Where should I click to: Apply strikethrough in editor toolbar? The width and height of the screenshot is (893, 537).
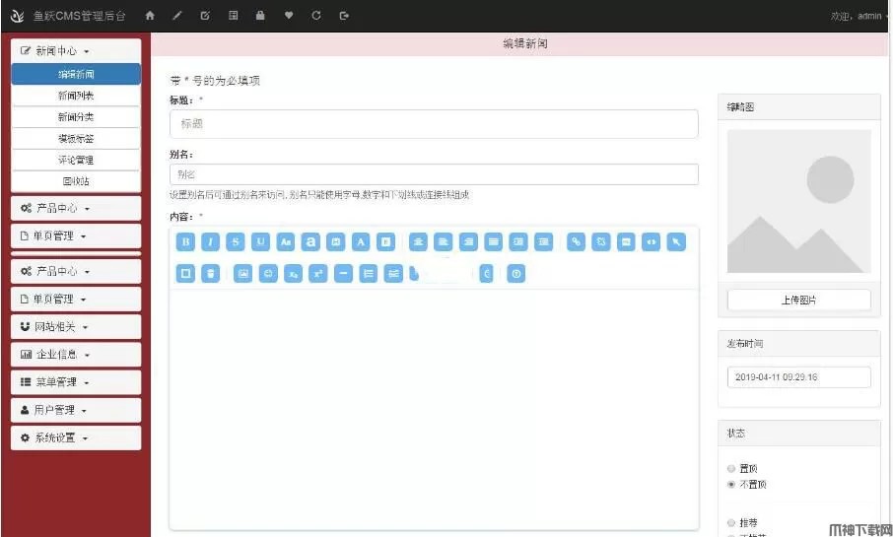[x=236, y=242]
